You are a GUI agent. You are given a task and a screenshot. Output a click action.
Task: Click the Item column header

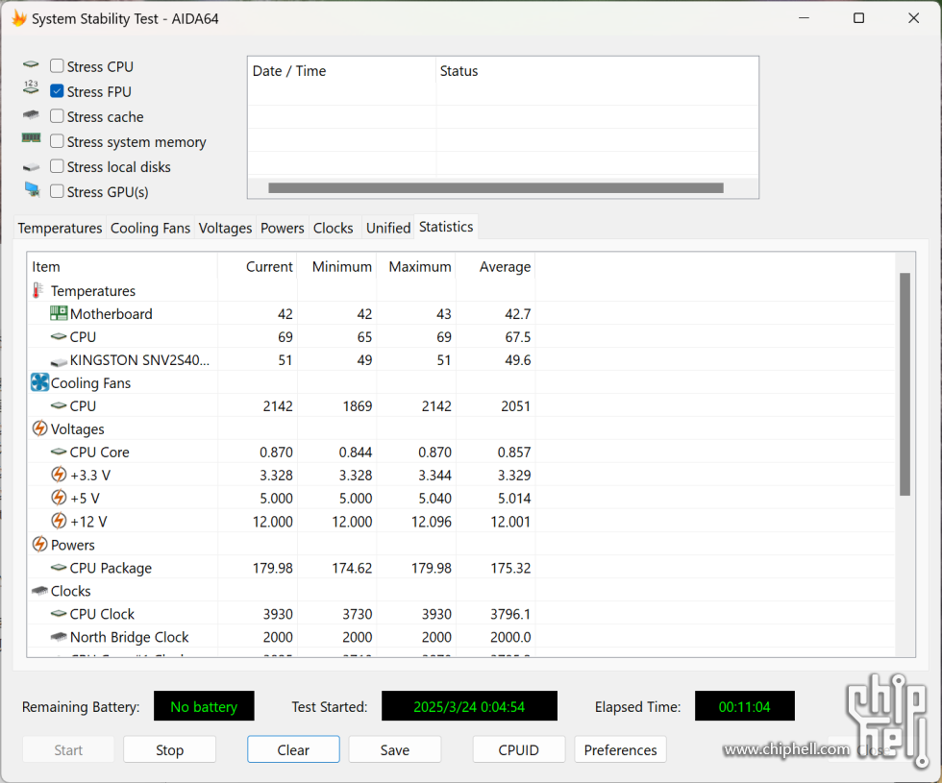click(122, 267)
